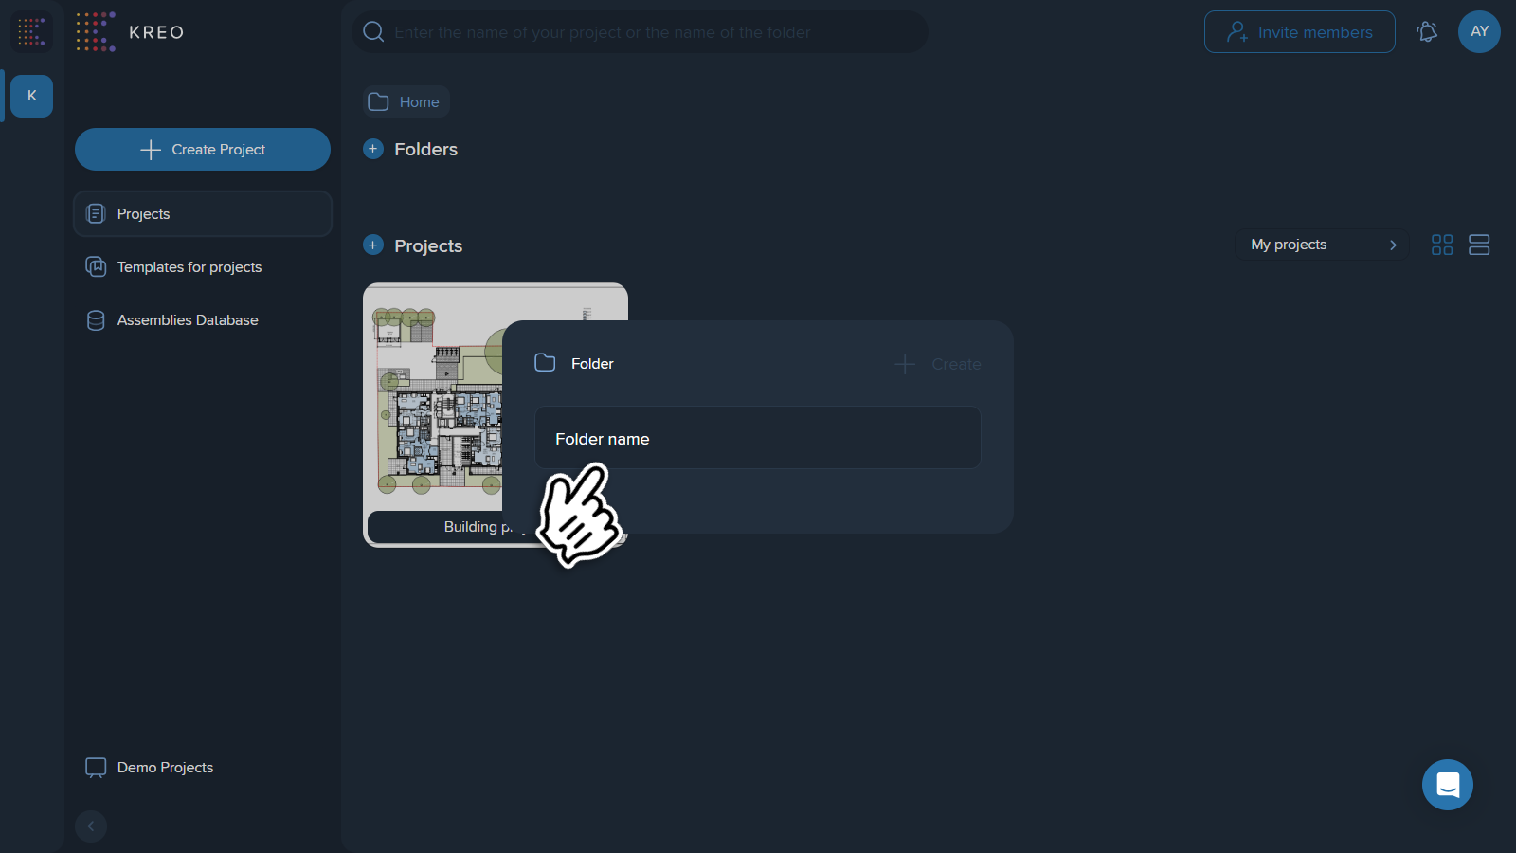This screenshot has width=1516, height=853.
Task: Open the notifications bell
Action: tap(1427, 32)
